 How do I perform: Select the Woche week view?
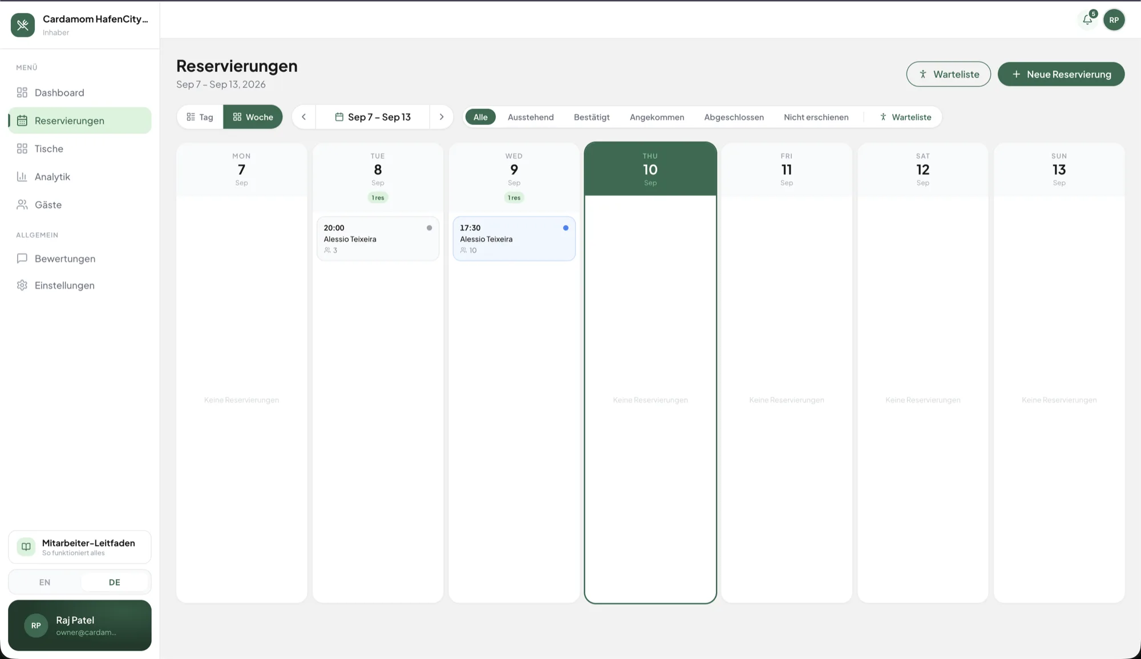point(253,117)
